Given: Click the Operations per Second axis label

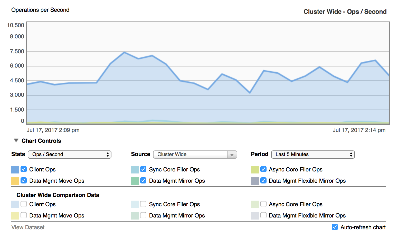Looking at the screenshot, I should click(x=40, y=10).
